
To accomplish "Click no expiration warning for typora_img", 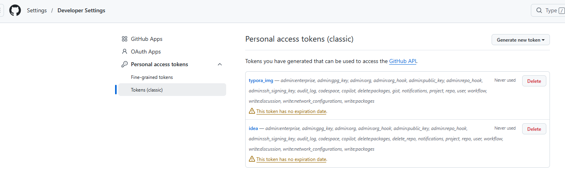I will pos(292,111).
